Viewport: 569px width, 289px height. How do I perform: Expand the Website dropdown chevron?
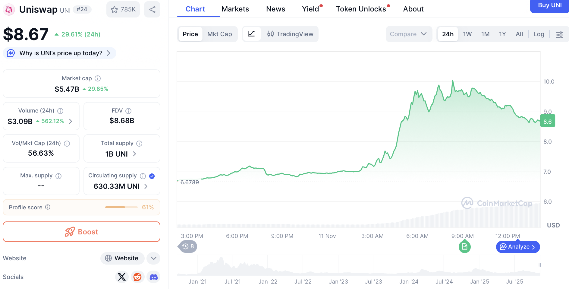pos(153,258)
